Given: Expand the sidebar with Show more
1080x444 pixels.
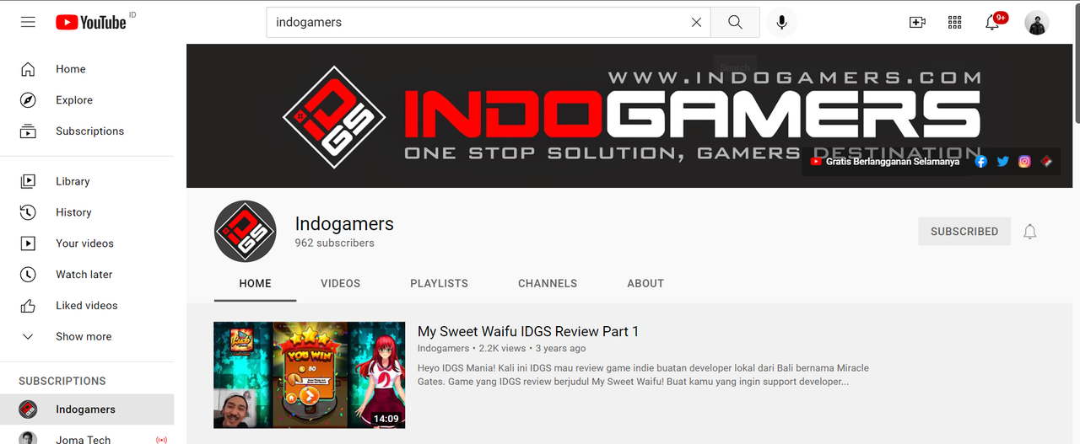Looking at the screenshot, I should 87,337.
